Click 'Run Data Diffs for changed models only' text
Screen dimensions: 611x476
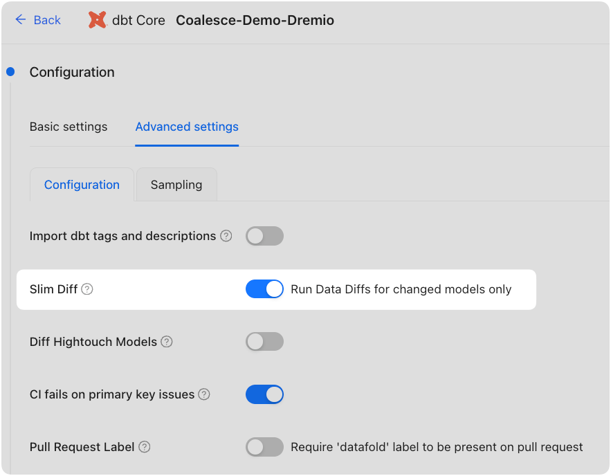click(x=401, y=289)
